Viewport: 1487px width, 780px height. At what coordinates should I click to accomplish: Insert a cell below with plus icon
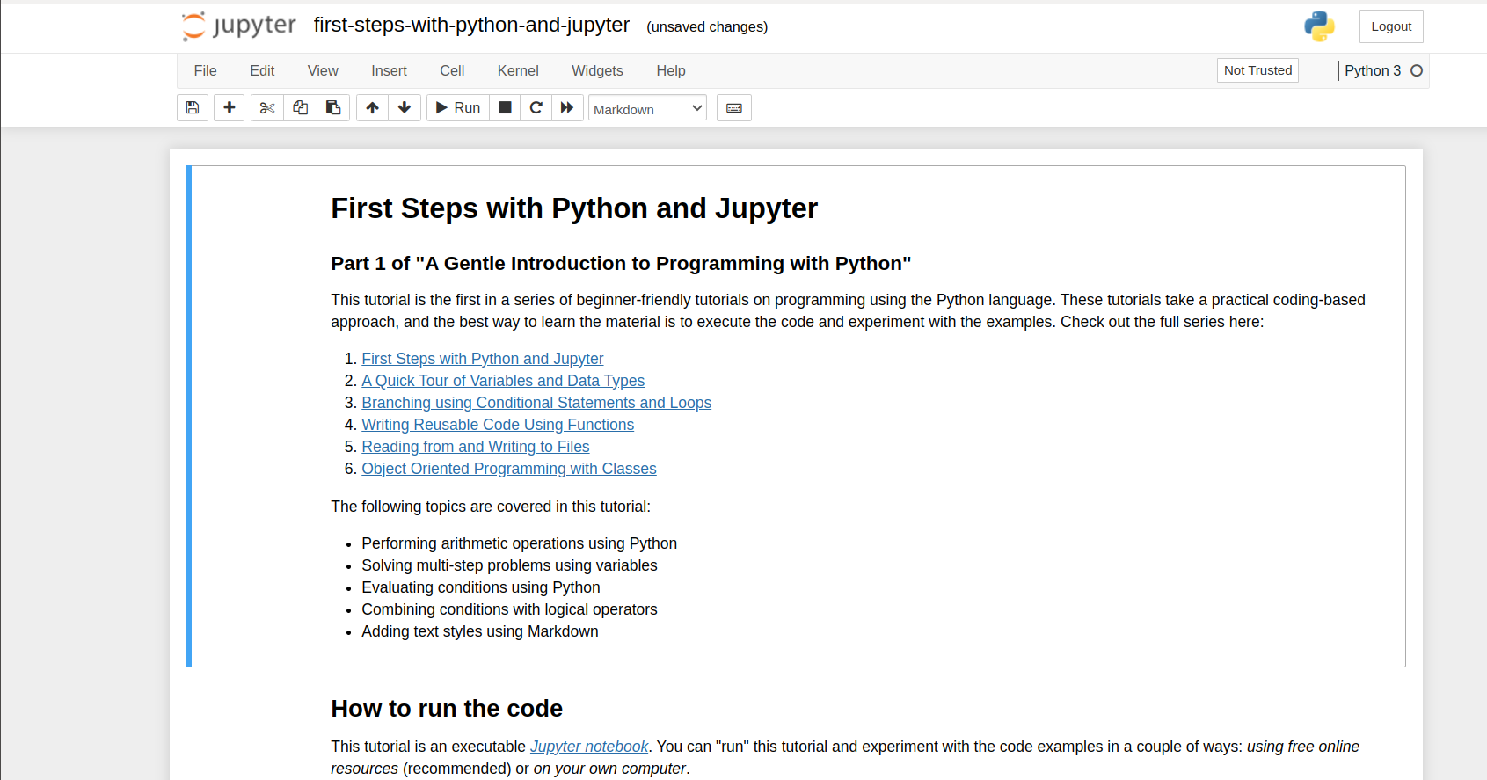click(x=230, y=107)
